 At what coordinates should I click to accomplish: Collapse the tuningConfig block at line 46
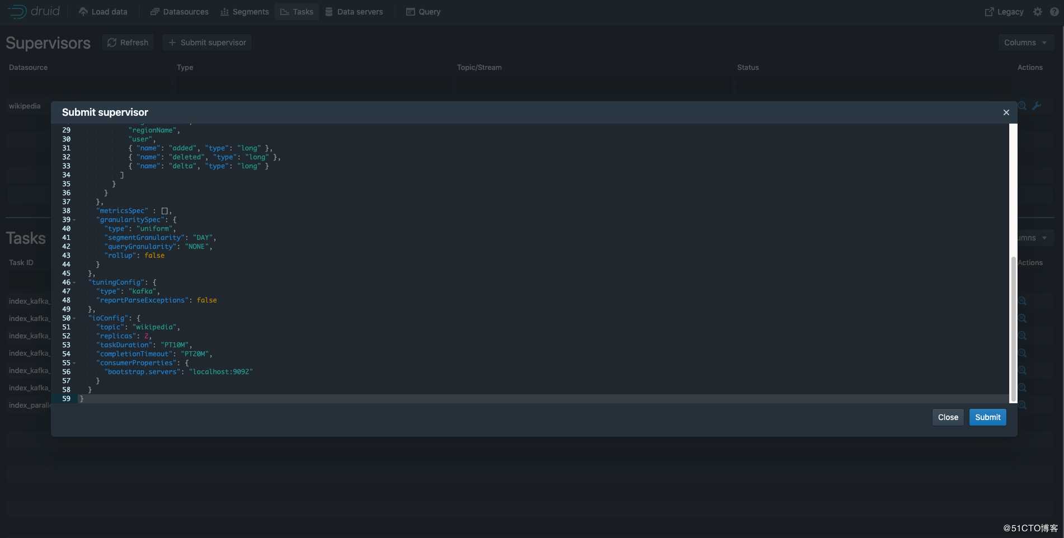[x=74, y=282]
